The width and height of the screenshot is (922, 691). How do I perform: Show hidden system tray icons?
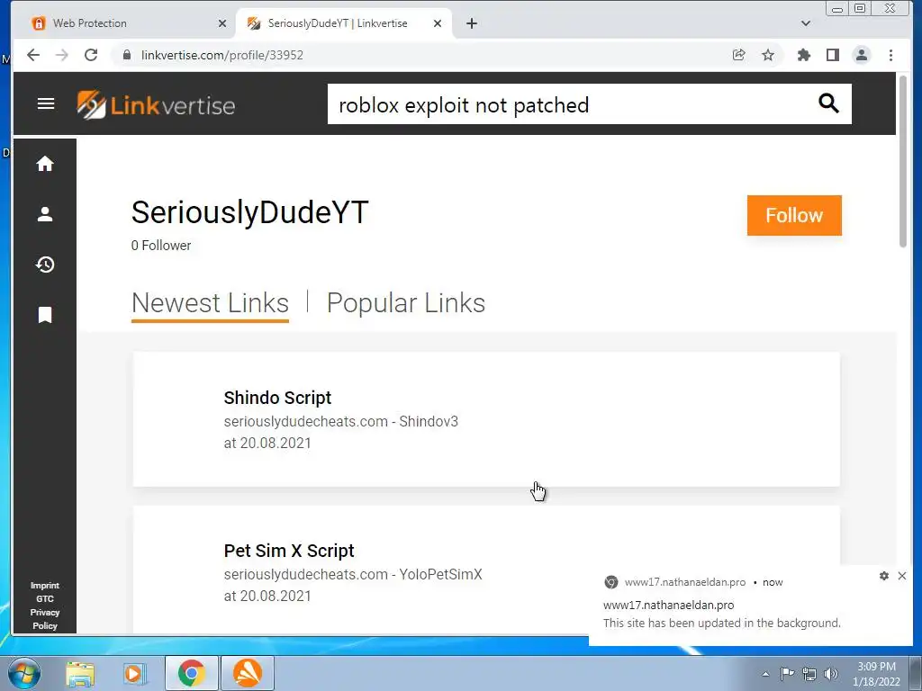pyautogui.click(x=765, y=674)
